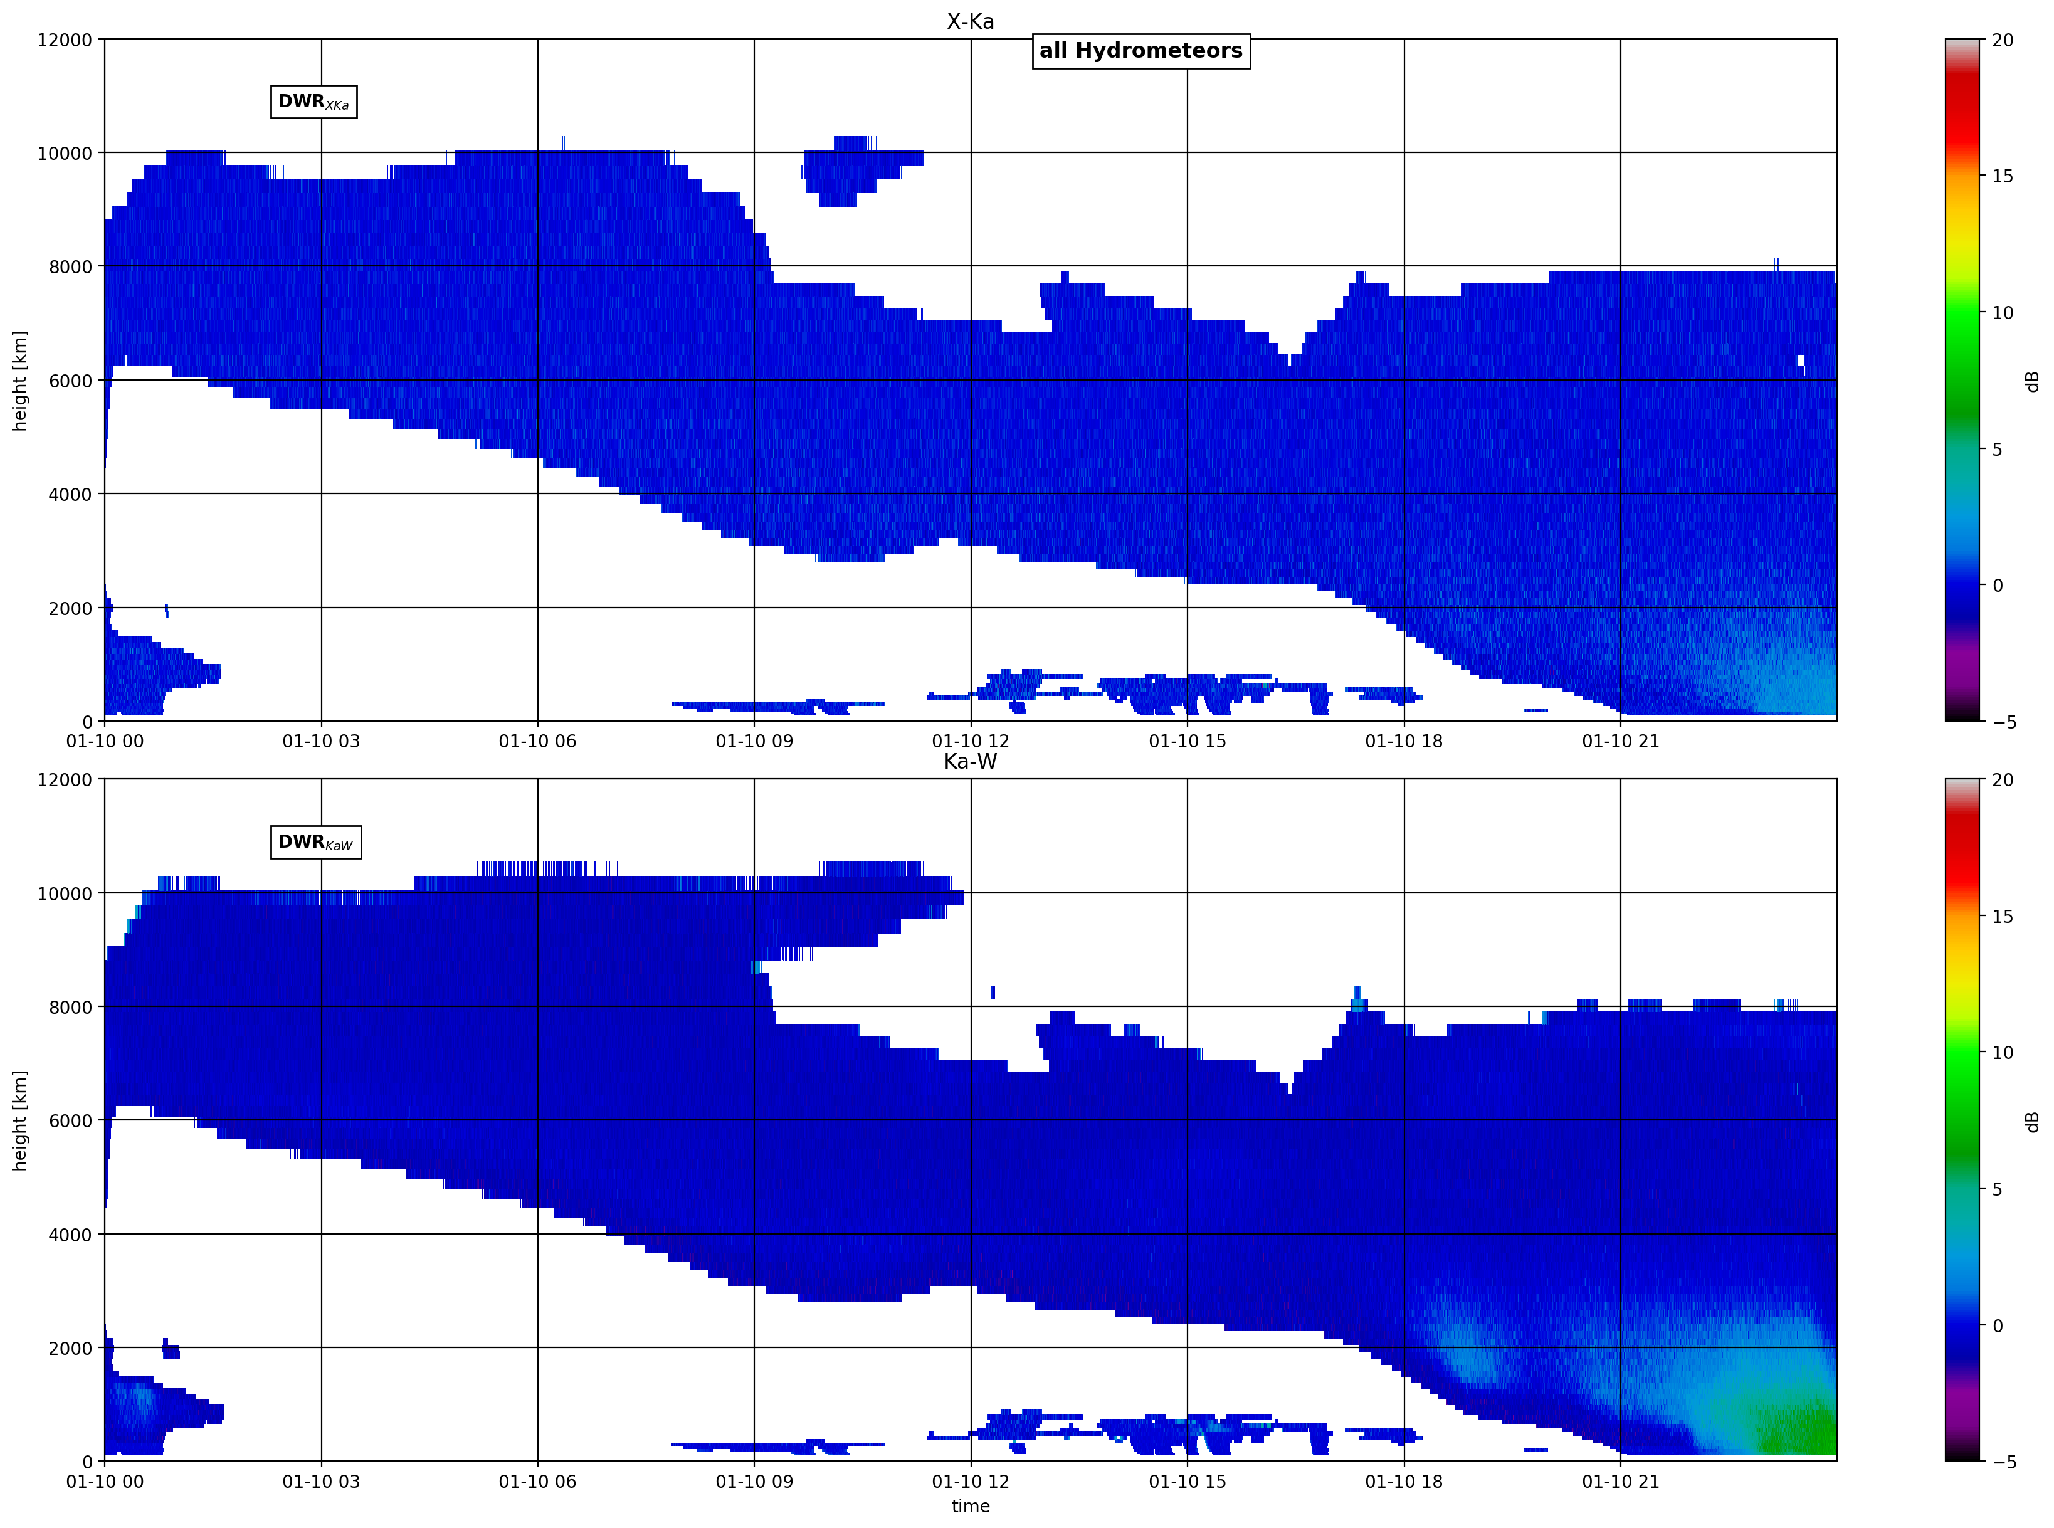Click the bottom plot's "height [km]" axis label

19,1120
